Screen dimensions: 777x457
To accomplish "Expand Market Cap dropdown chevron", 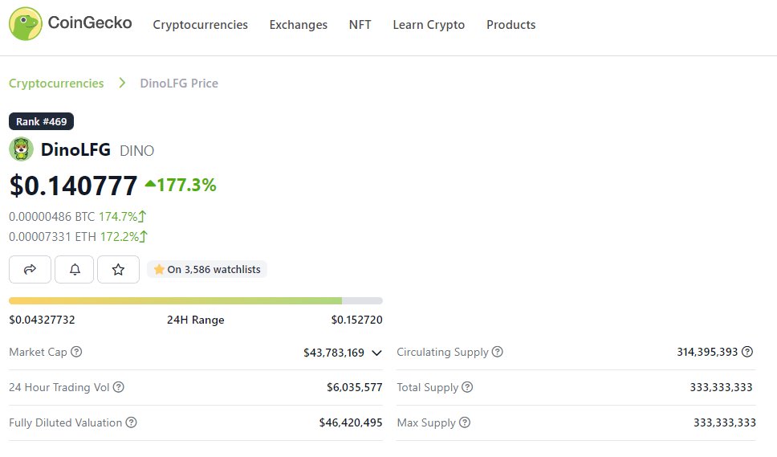I will coord(376,353).
